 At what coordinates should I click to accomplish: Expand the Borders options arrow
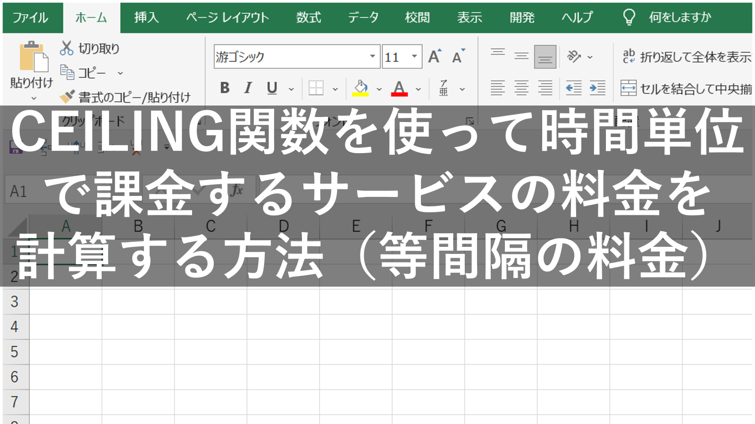(x=335, y=89)
